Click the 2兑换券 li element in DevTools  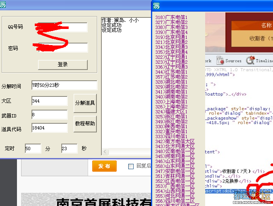(228, 181)
